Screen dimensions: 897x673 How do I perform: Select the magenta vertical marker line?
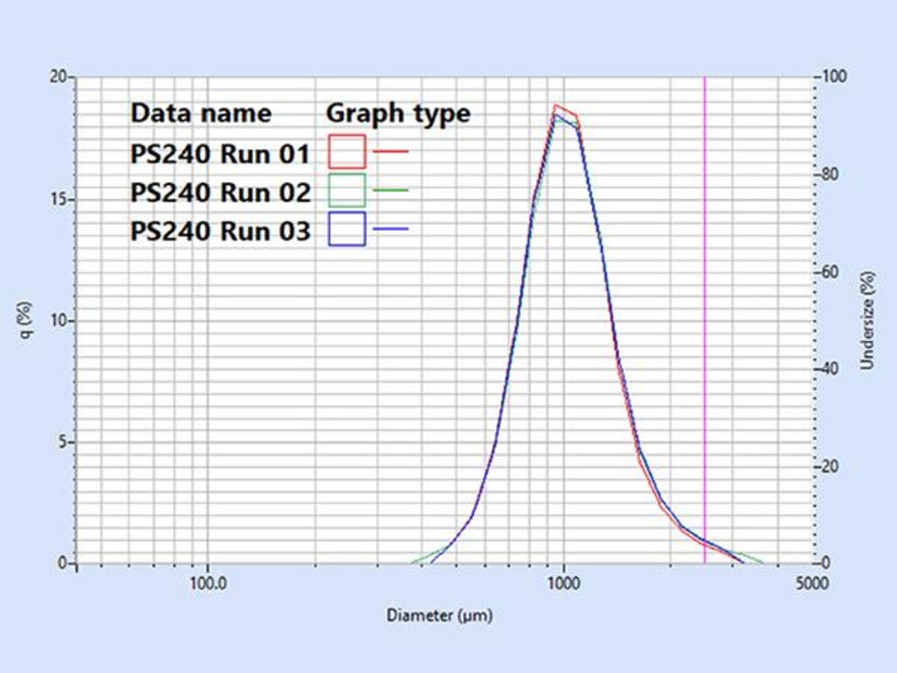(705, 299)
